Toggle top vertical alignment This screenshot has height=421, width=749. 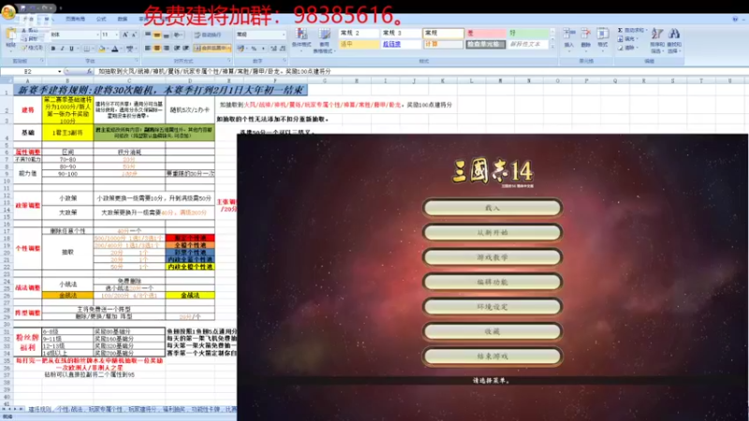pyautogui.click(x=148, y=35)
